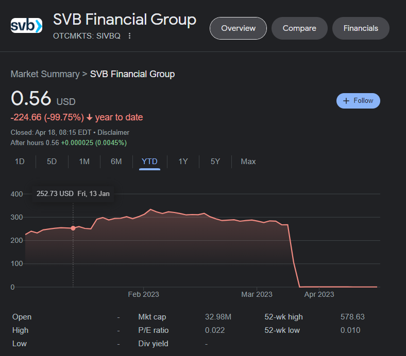The height and width of the screenshot is (356, 406).
Task: Show the 5Y chart range
Action: click(215, 162)
